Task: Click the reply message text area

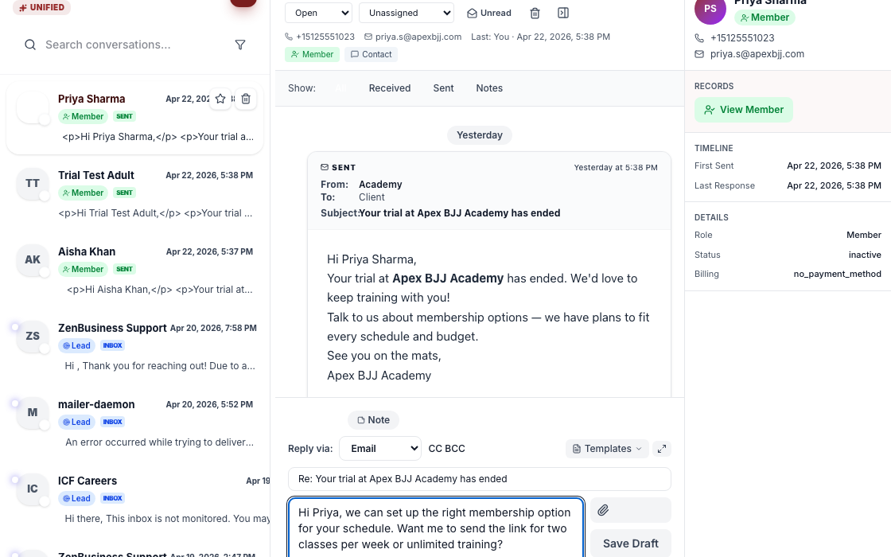Action: coord(436,528)
